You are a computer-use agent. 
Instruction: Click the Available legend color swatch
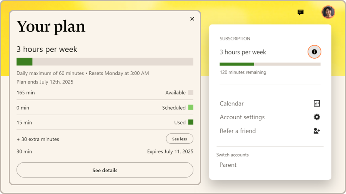click(191, 93)
